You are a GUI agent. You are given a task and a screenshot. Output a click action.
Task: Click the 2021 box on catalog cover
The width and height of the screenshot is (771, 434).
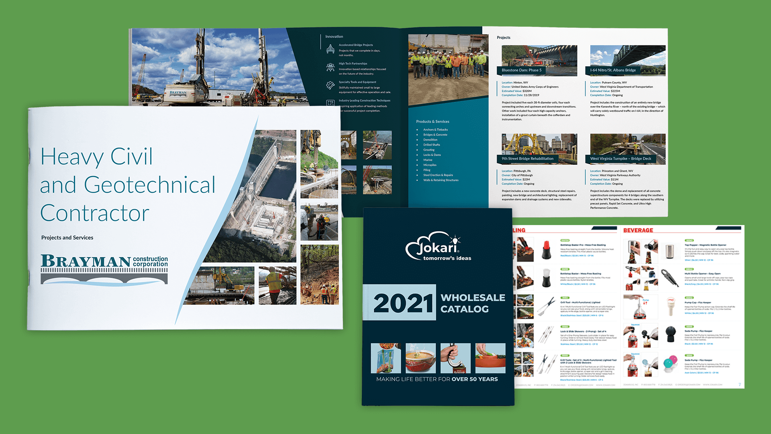point(400,303)
